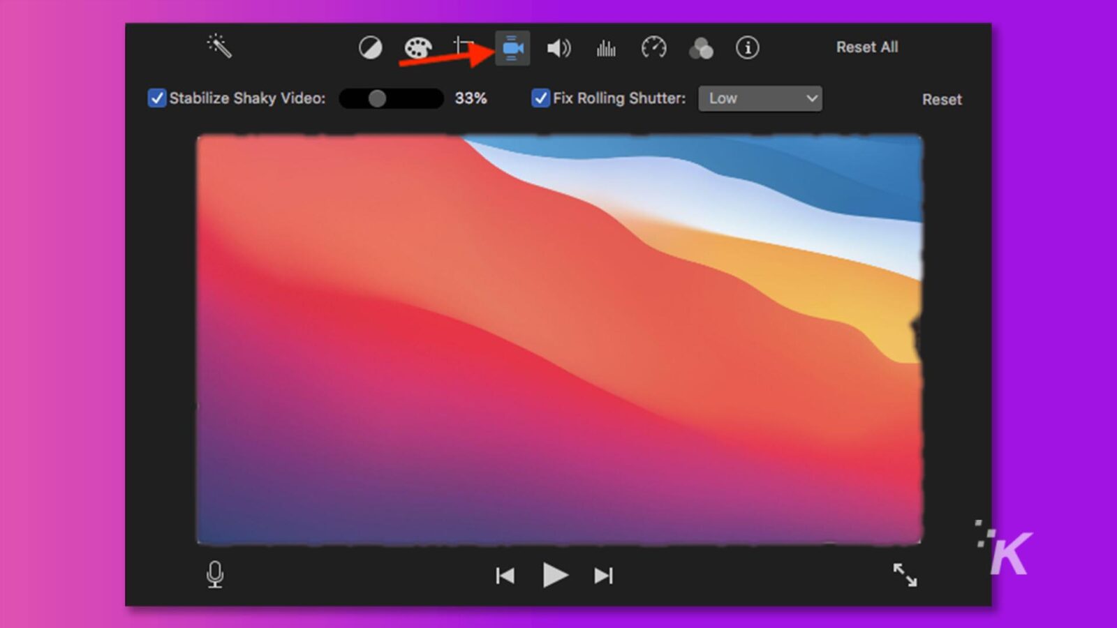
Task: Open the stabilization camera tool
Action: point(512,48)
